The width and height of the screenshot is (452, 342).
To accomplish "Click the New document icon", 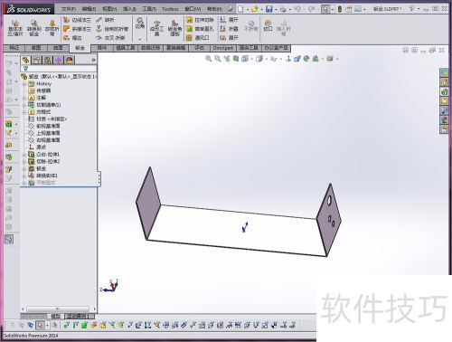I will click(240, 9).
